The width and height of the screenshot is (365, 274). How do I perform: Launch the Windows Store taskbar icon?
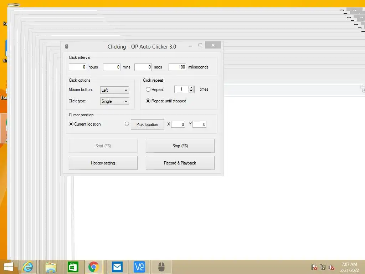[73, 267]
